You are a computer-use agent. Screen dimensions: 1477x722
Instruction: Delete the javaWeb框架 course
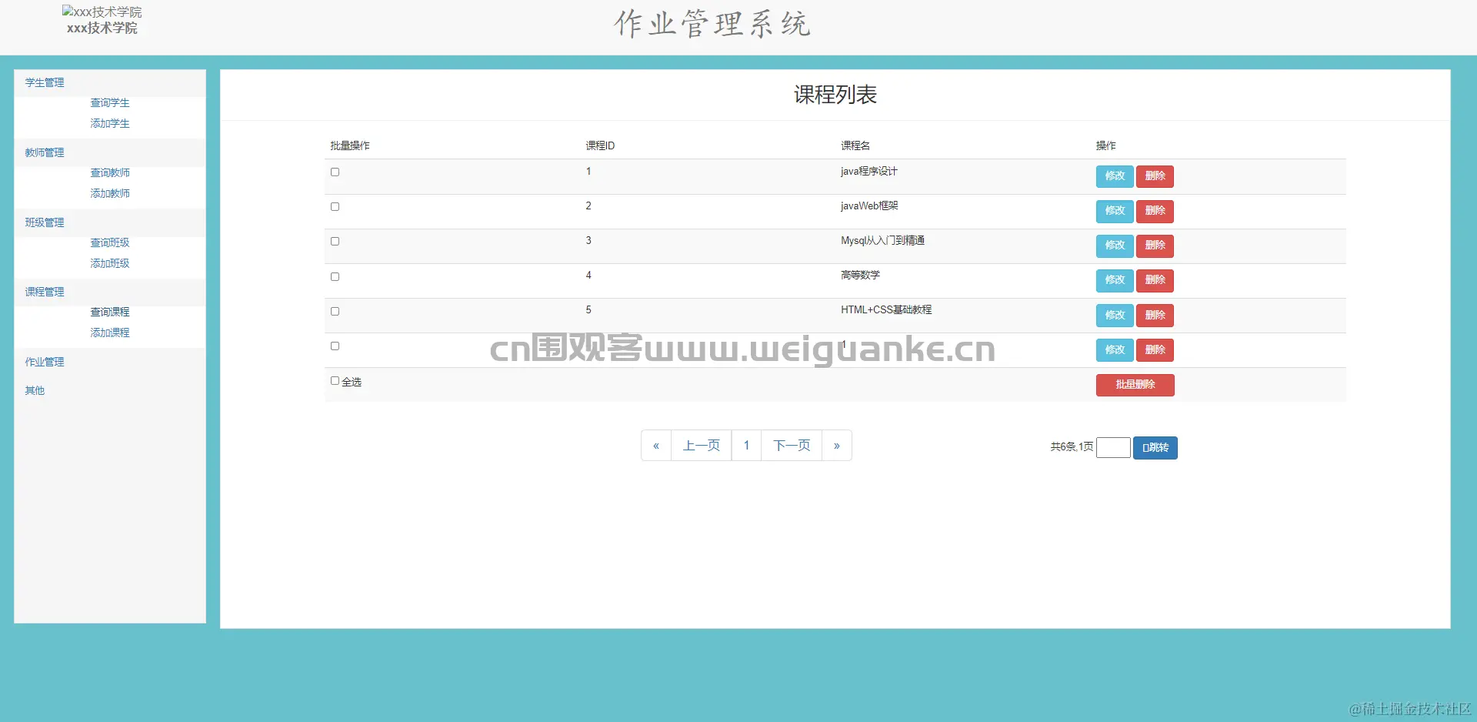pyautogui.click(x=1155, y=211)
